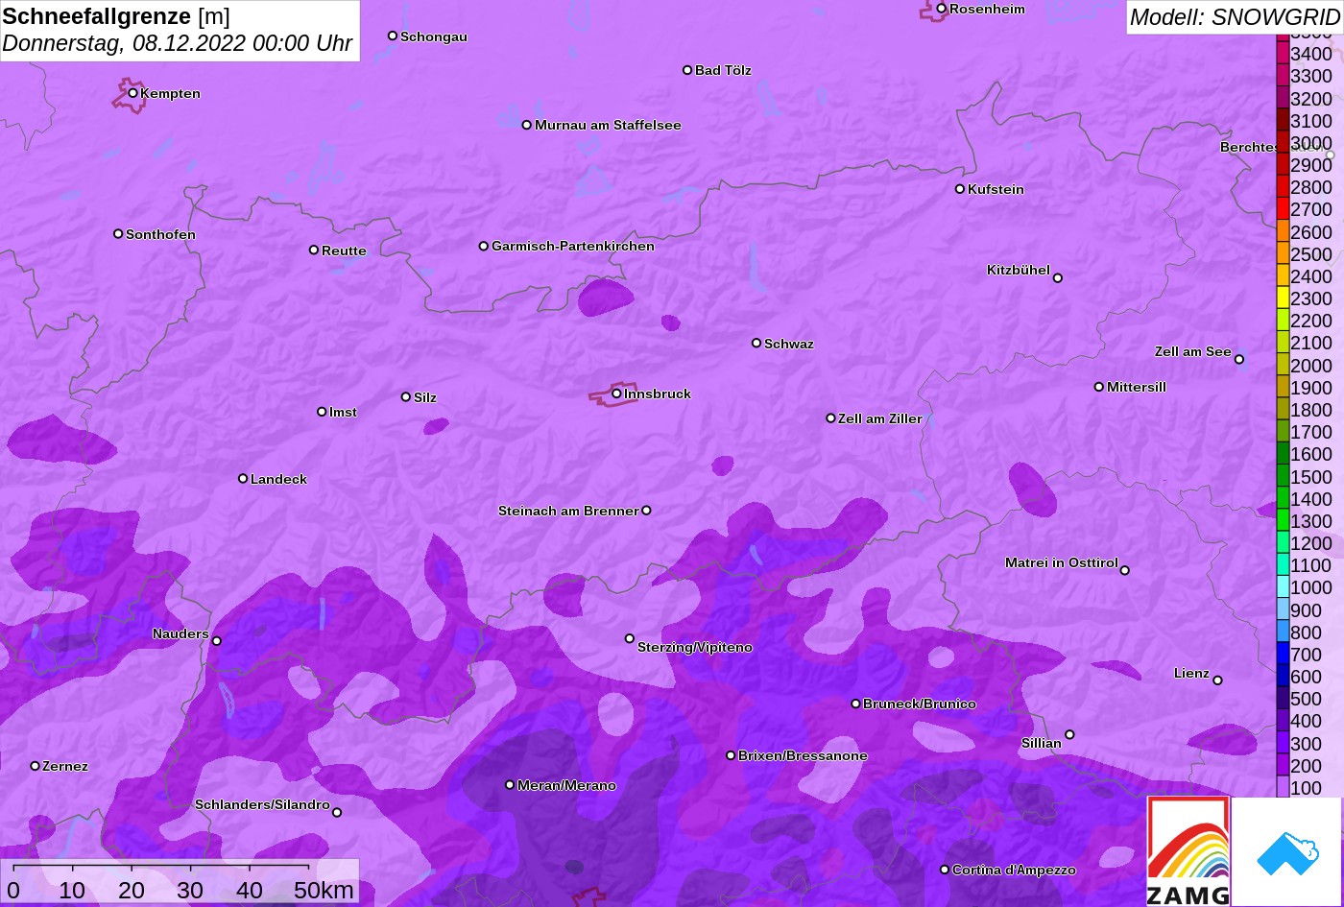Click the 20 mark on scale bar
1344x907 pixels.
click(132, 890)
